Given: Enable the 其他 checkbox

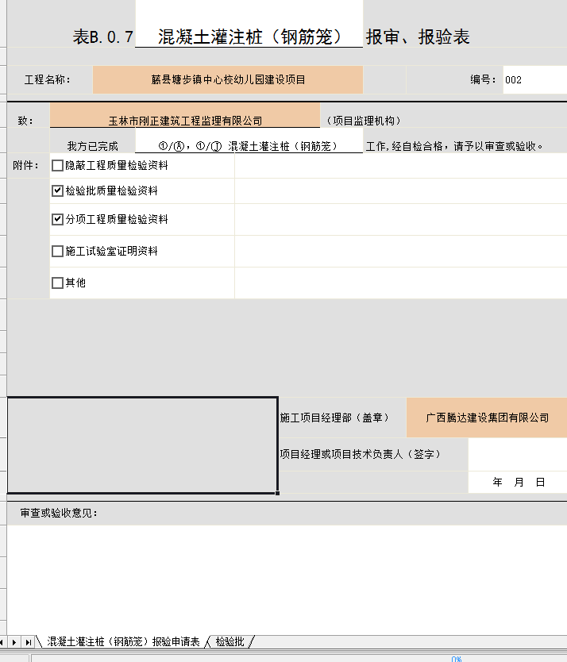Looking at the screenshot, I should point(57,283).
